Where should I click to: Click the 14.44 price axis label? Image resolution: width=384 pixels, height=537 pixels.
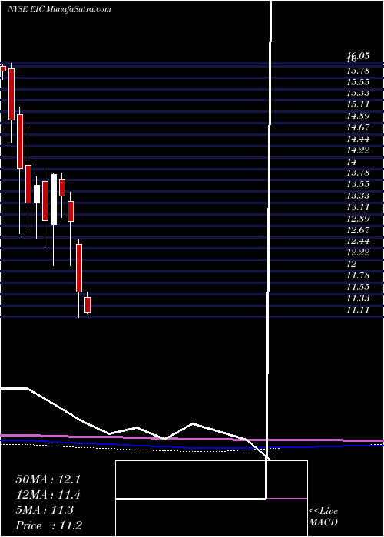pos(358,139)
